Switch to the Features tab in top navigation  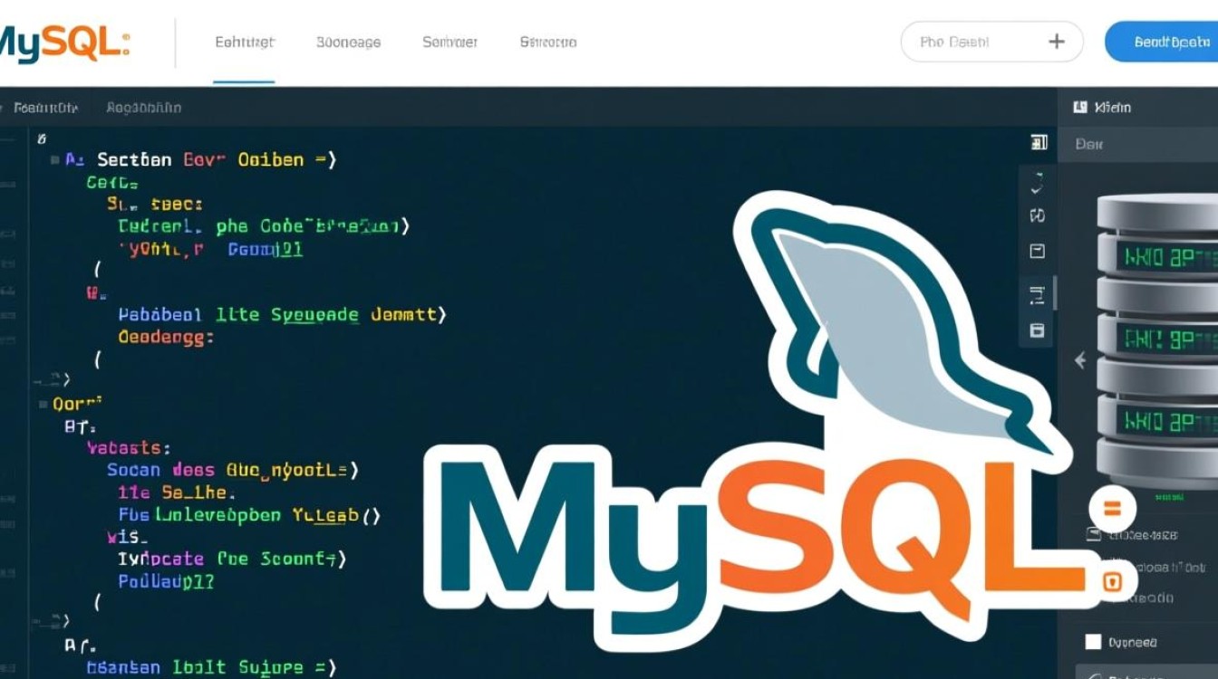243,42
